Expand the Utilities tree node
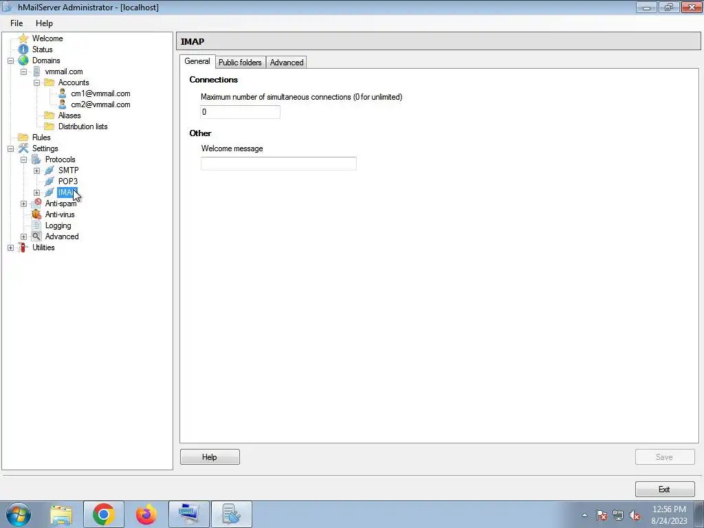This screenshot has height=528, width=704. point(10,247)
